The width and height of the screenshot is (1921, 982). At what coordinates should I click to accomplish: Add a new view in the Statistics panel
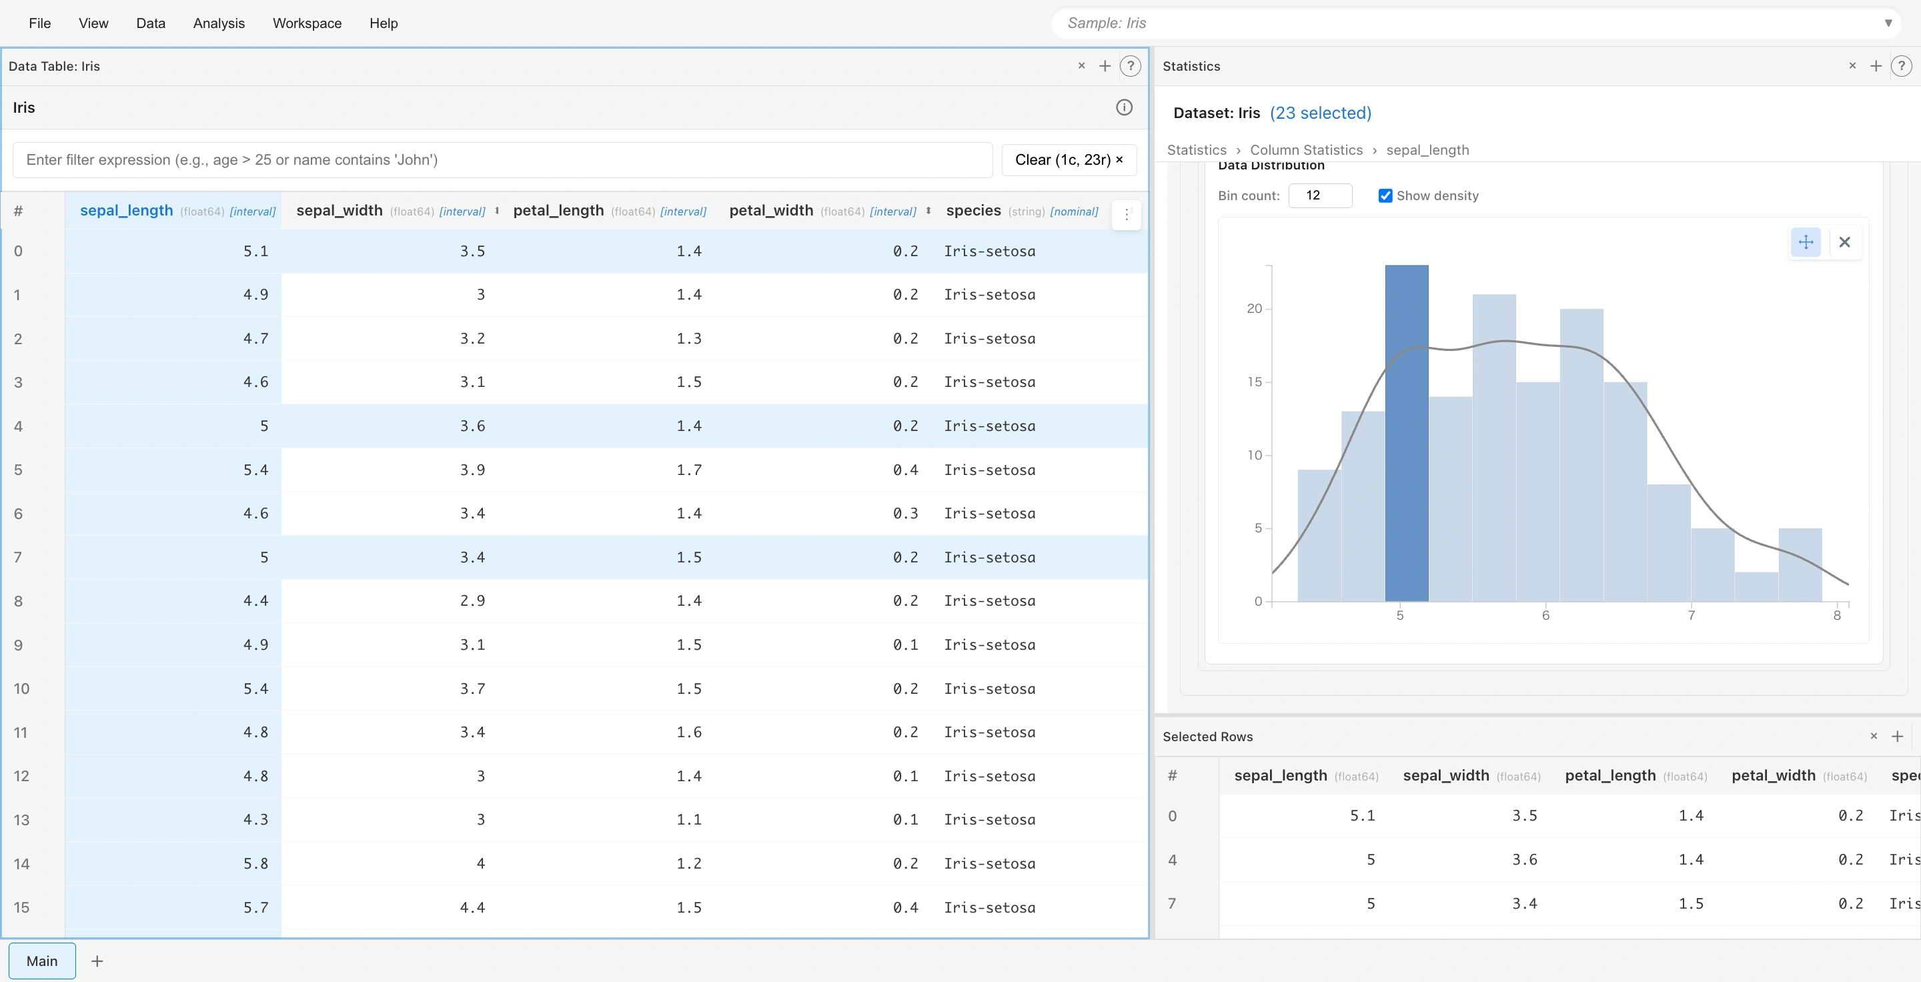point(1876,65)
